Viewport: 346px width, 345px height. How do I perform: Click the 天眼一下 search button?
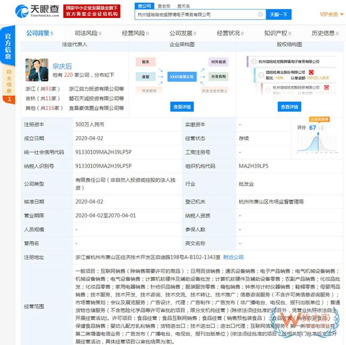[278, 14]
